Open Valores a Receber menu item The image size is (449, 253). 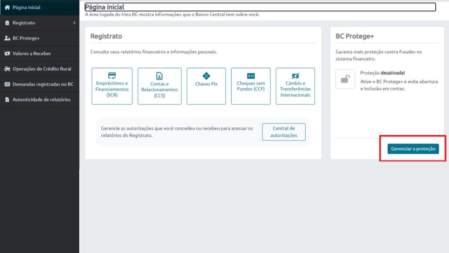point(39,53)
